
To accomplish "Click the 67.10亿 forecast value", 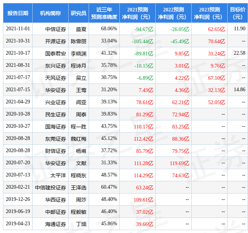I will [216, 78].
